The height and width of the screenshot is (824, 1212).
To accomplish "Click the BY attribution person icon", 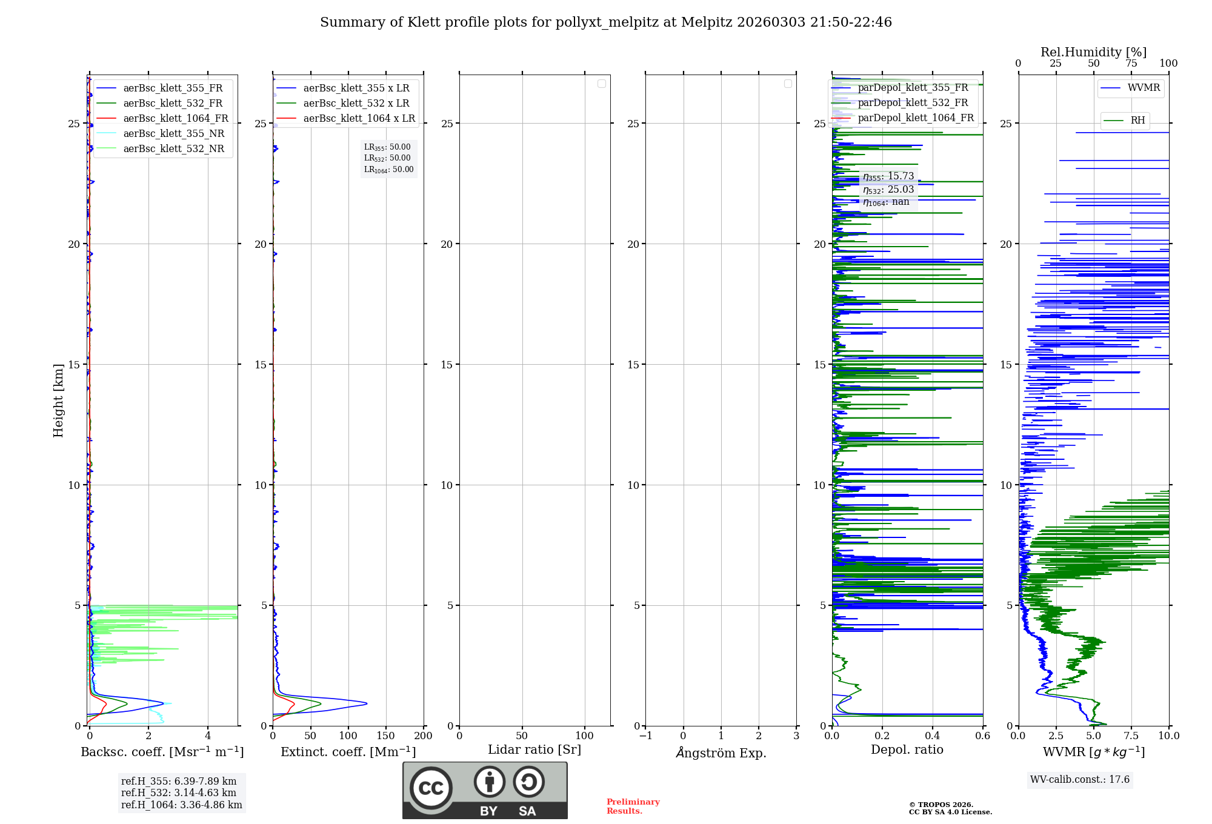I will [489, 782].
